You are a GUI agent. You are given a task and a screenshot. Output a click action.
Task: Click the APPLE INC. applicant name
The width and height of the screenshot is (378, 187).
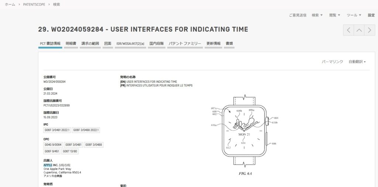click(51, 165)
